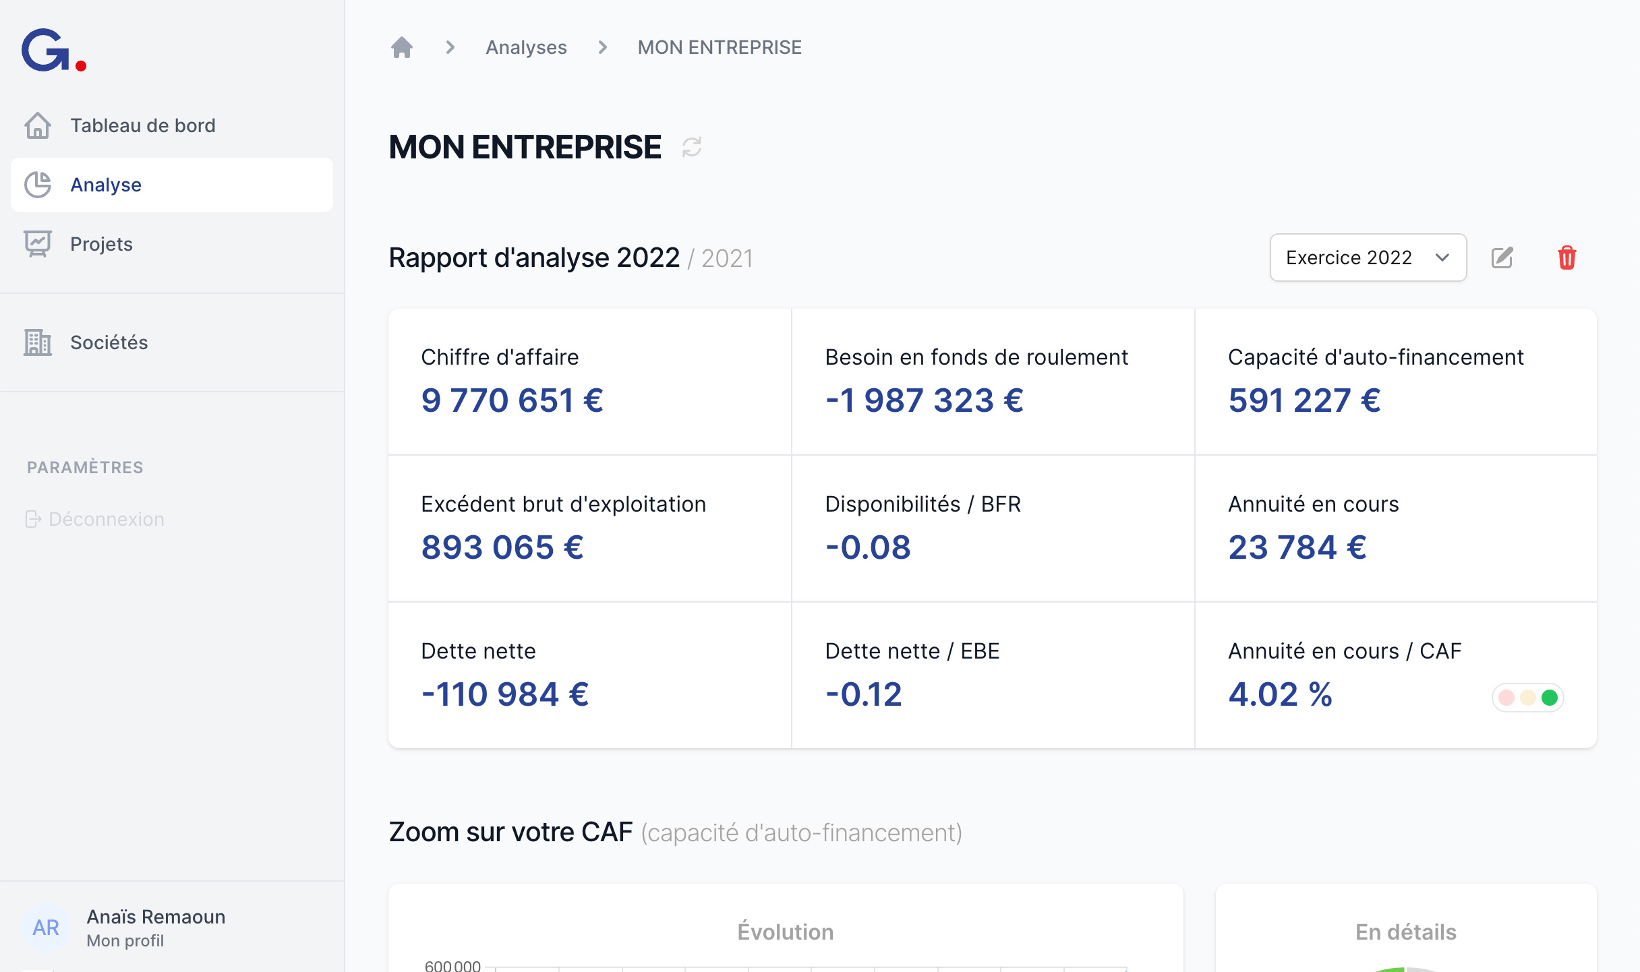Refresh MON ENTREPRISE with the sync icon
The height and width of the screenshot is (972, 1640).
coord(691,147)
